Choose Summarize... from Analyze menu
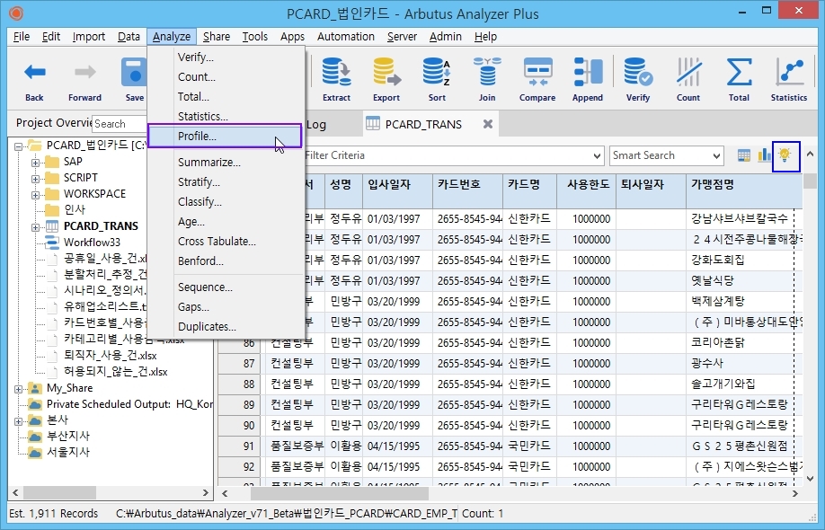This screenshot has height=530, width=825. pos(208,163)
